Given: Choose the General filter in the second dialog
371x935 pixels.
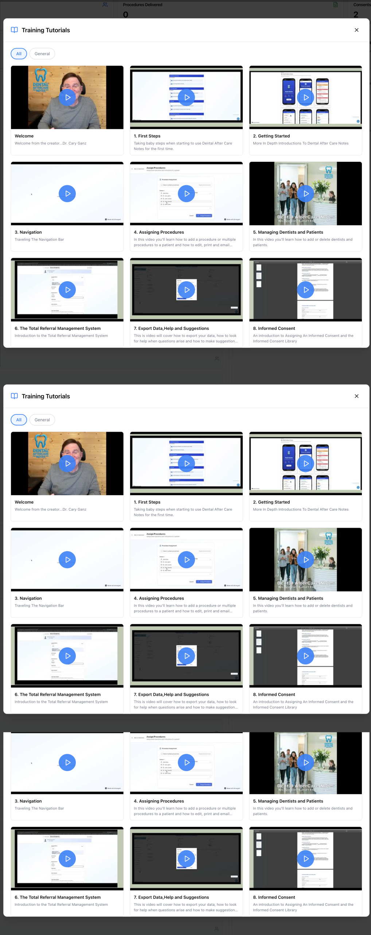Looking at the screenshot, I should tap(42, 420).
